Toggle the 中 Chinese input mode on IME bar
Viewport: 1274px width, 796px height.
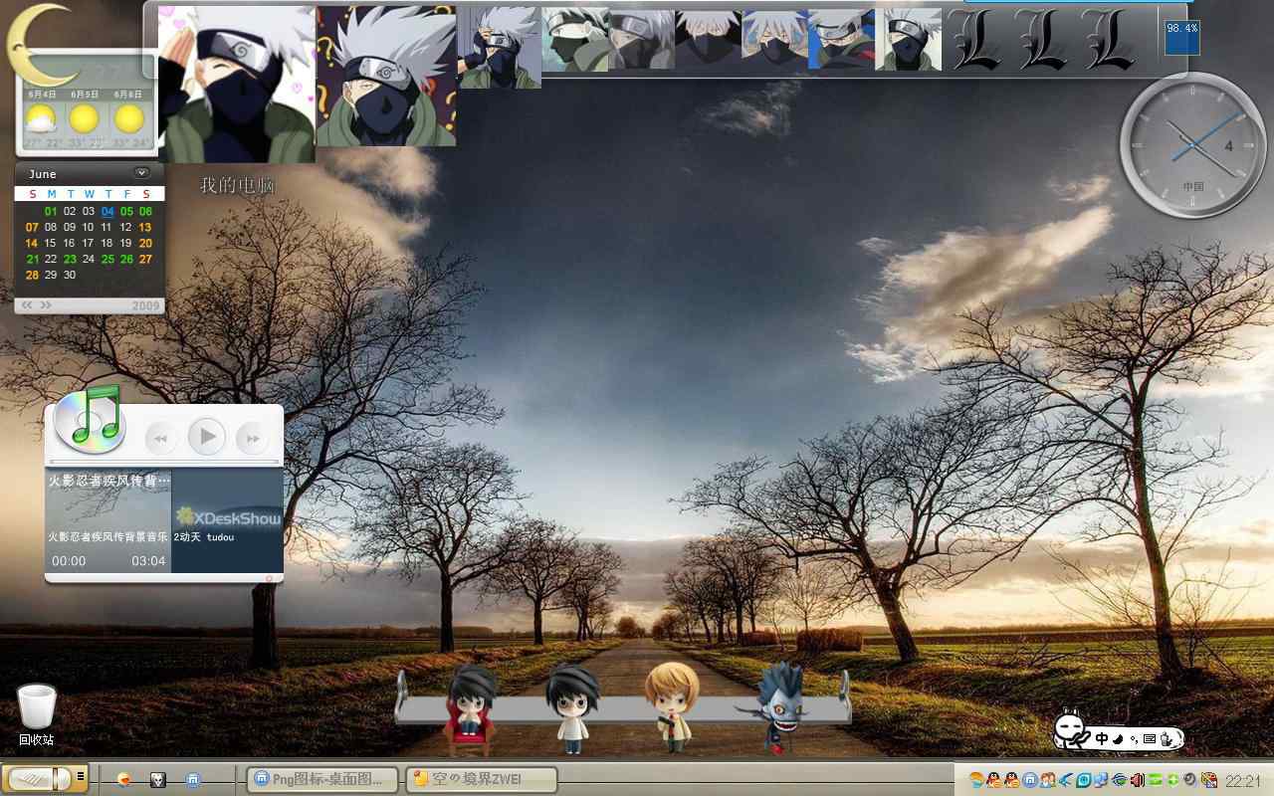click(x=1102, y=739)
